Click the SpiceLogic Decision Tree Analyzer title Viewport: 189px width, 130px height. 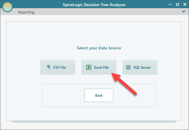click(94, 5)
